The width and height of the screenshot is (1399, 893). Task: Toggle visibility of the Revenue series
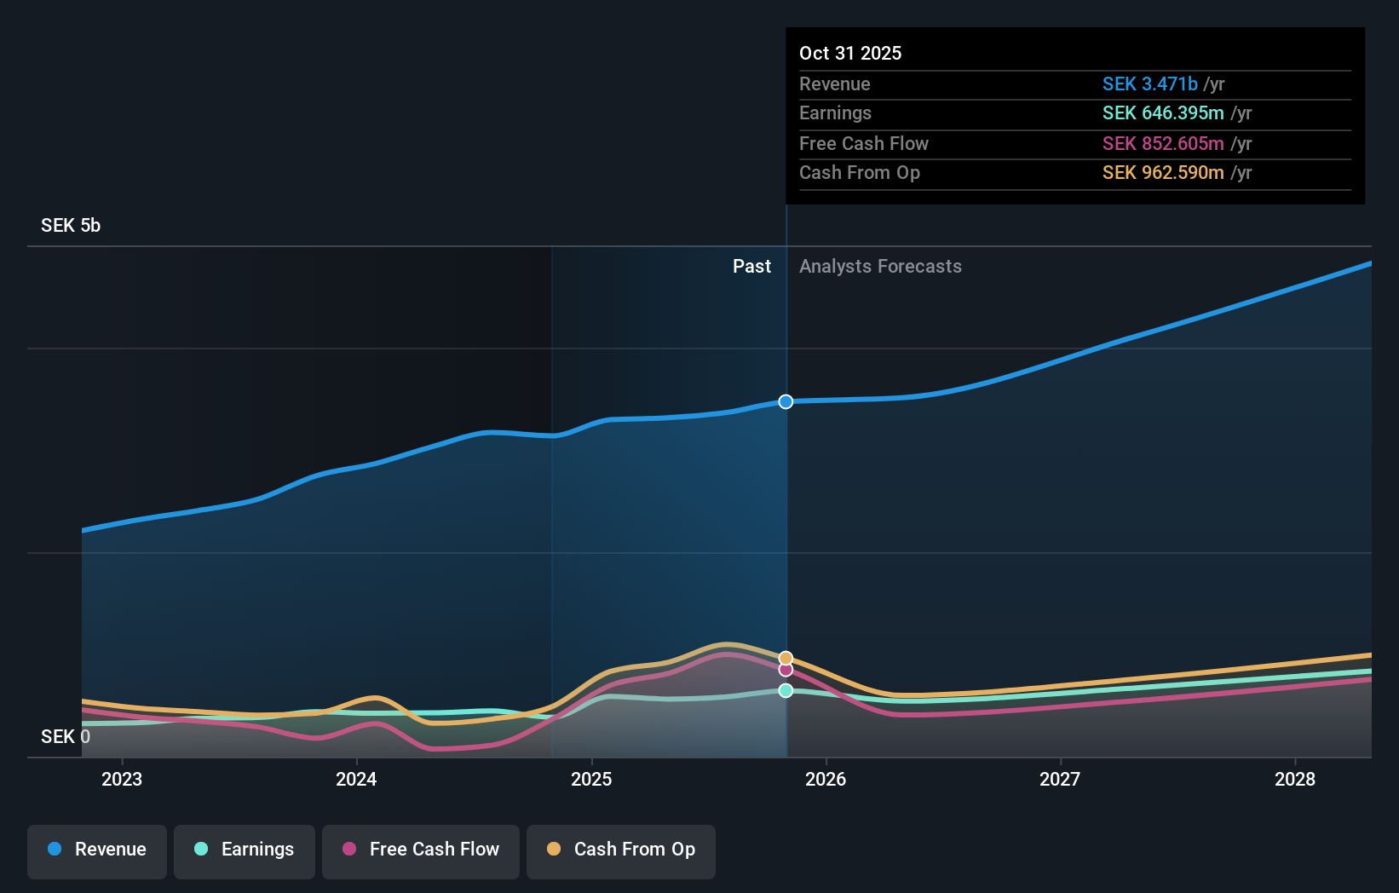point(96,850)
